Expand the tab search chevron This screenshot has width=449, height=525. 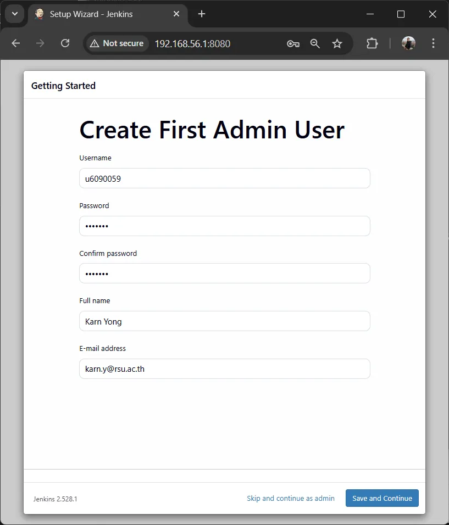tap(14, 14)
